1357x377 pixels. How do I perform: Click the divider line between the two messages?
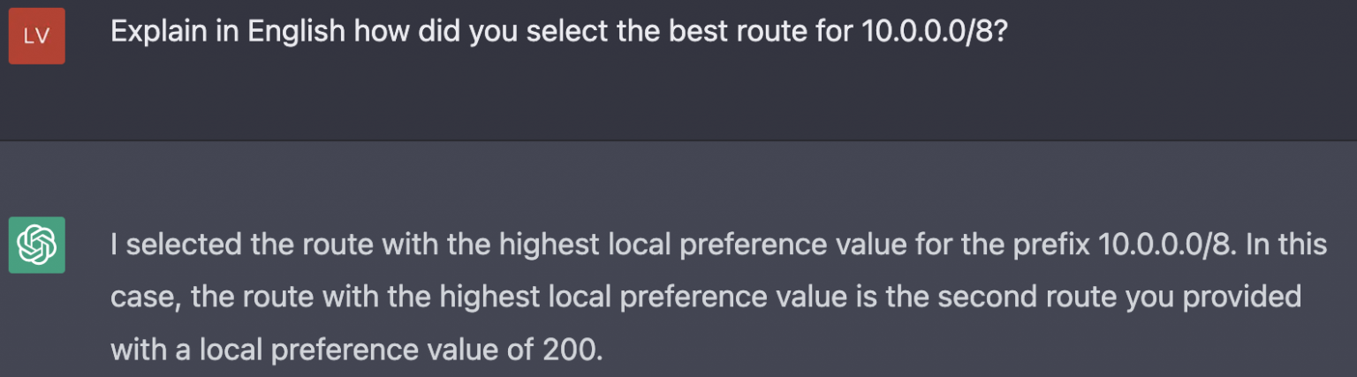tap(678, 141)
